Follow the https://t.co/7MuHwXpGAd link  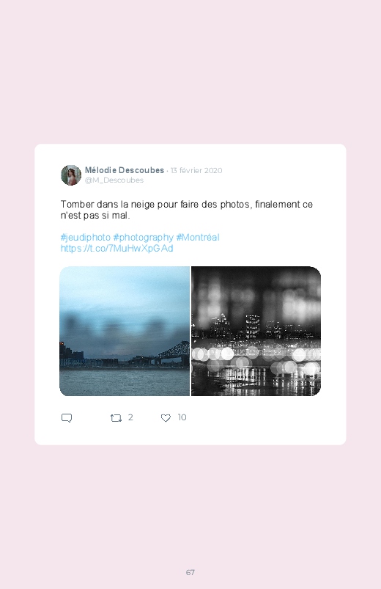(116, 249)
